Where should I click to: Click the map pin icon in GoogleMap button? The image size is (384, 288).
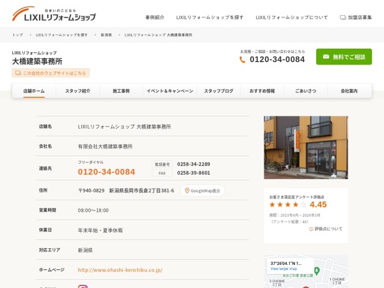click(x=187, y=191)
